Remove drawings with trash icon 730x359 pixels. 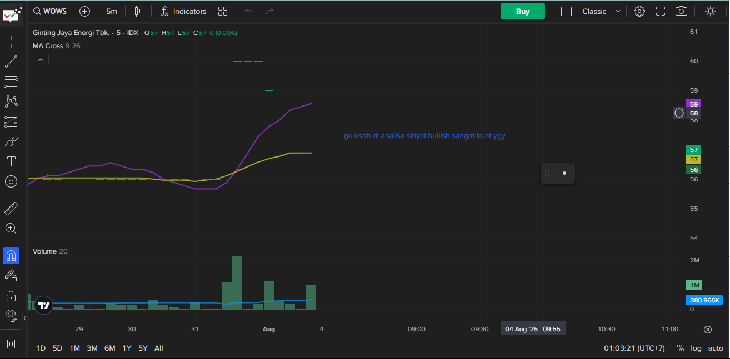click(x=11, y=343)
